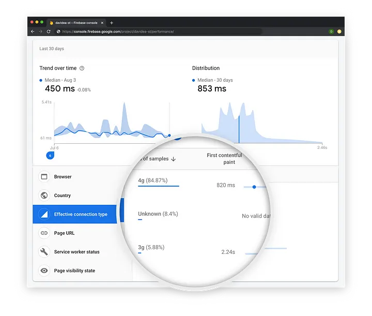372x316 pixels.
Task: Open Trend over time help icon
Action: [x=82, y=68]
